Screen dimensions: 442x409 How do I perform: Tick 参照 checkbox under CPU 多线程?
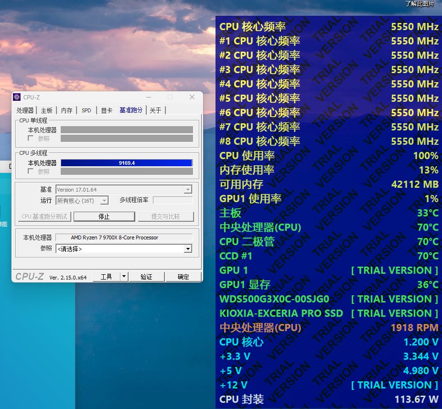31,171
